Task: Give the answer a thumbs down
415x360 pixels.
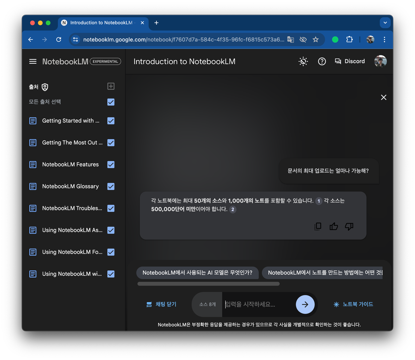Action: (x=349, y=226)
